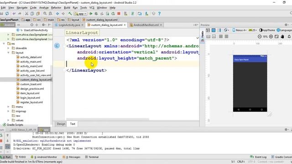This screenshot has height=164, width=292.
Task: Open the Event Log
Action: (259, 157)
